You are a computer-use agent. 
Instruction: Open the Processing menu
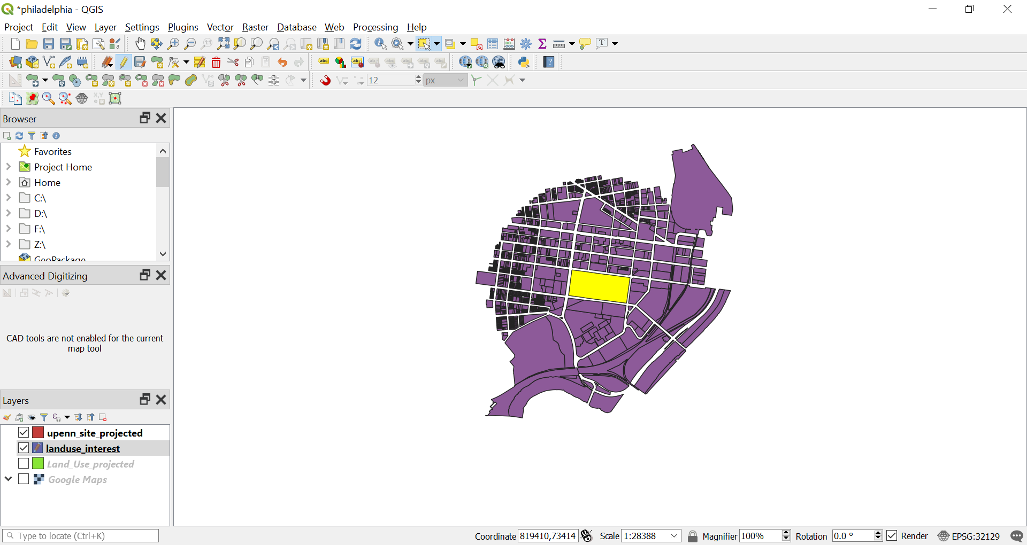coord(375,27)
